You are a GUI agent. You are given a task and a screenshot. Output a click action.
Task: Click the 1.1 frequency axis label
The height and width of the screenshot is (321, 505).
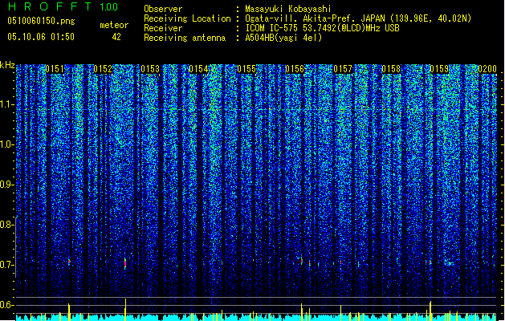(6, 104)
